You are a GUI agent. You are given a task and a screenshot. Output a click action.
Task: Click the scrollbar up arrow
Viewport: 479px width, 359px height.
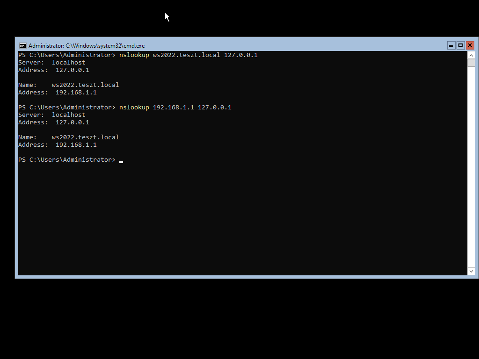(471, 55)
